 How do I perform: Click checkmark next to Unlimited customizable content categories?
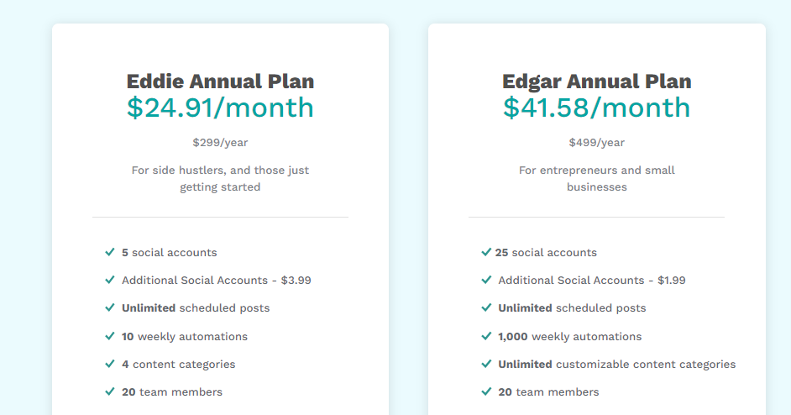click(486, 364)
